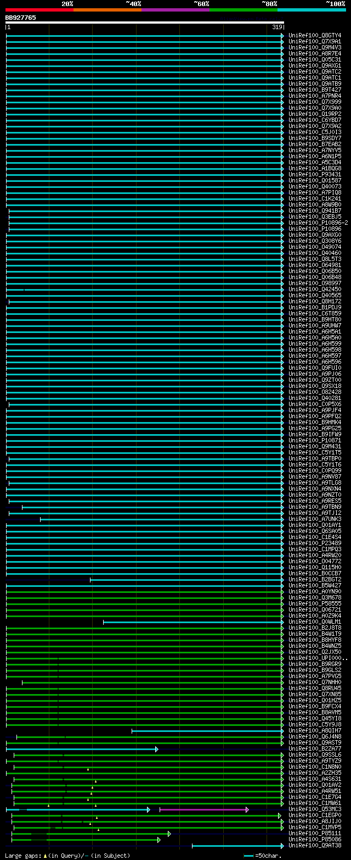Open hit UniRef100_Q8GTY4
The height and width of the screenshot is (860, 351).
pyautogui.click(x=315, y=36)
